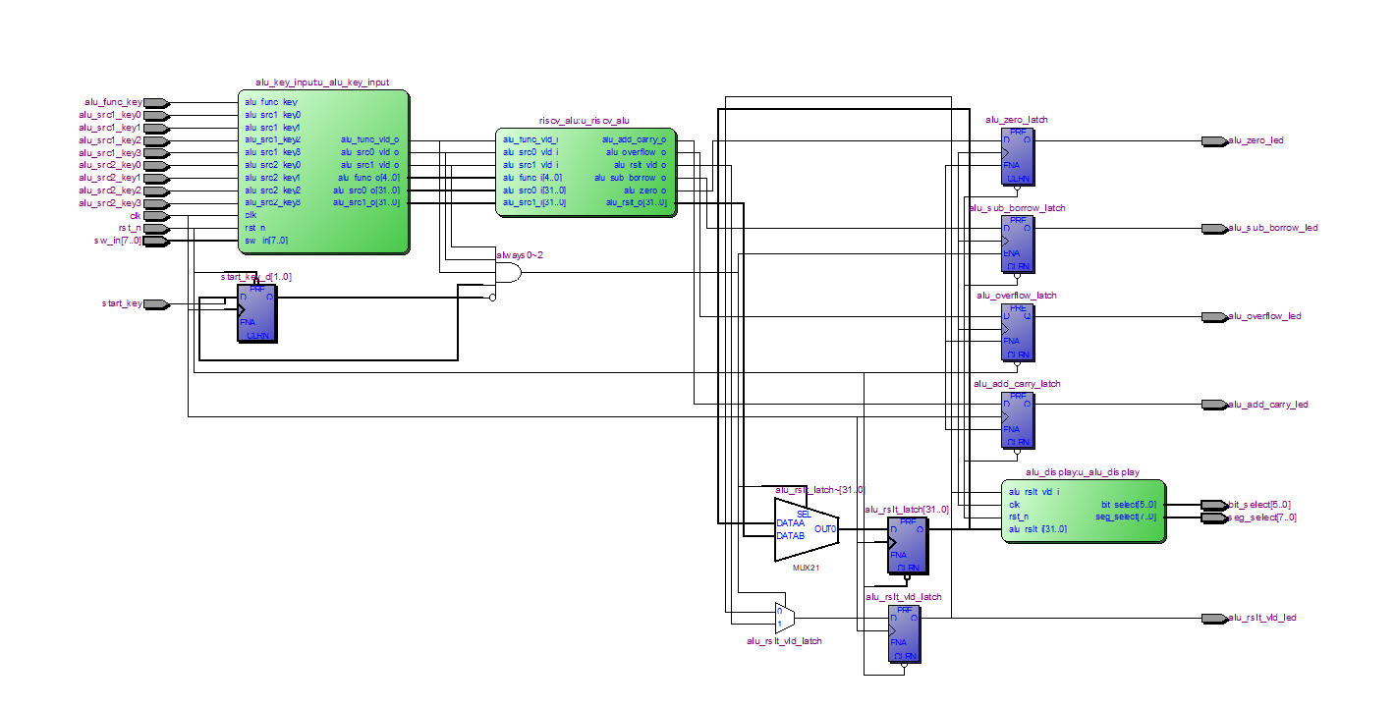Select the alu_zero_led output pin
Image resolution: width=1396 pixels, height=708 pixels.
click(x=1214, y=140)
